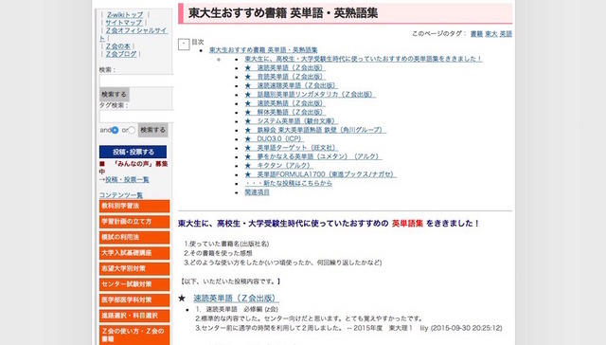Click the text 【以下、いただいた投稿内容です。】
This screenshot has height=345, width=606.
click(x=230, y=281)
